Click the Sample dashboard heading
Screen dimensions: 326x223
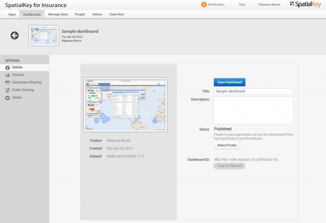tap(80, 31)
